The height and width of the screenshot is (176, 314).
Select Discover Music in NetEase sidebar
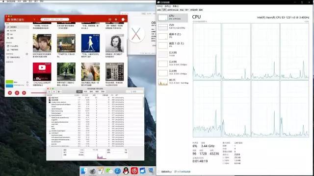click(x=17, y=27)
